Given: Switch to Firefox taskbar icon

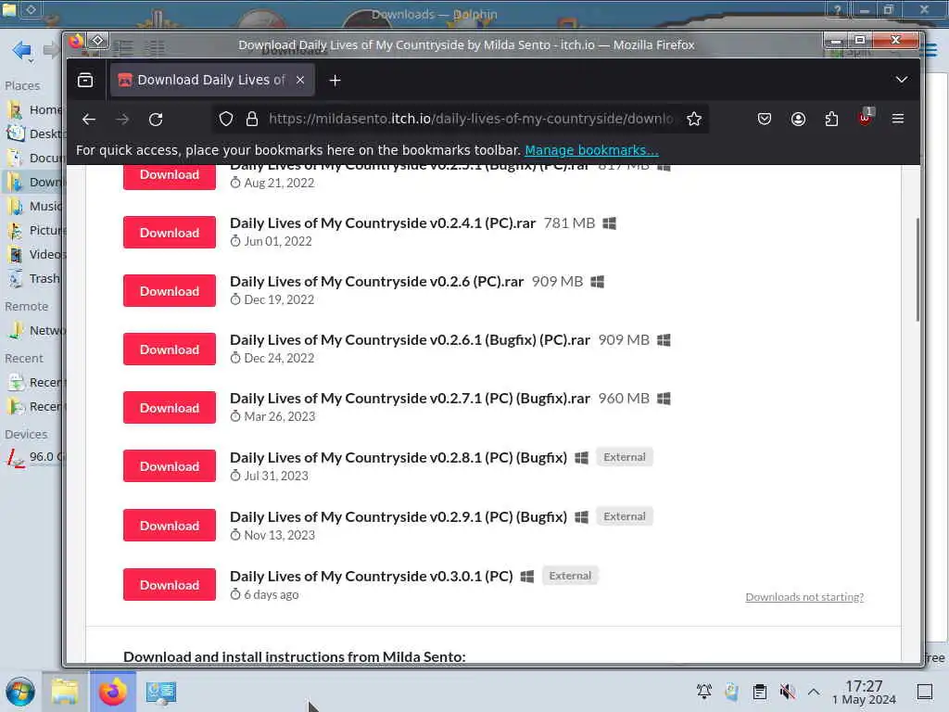Looking at the screenshot, I should [113, 692].
